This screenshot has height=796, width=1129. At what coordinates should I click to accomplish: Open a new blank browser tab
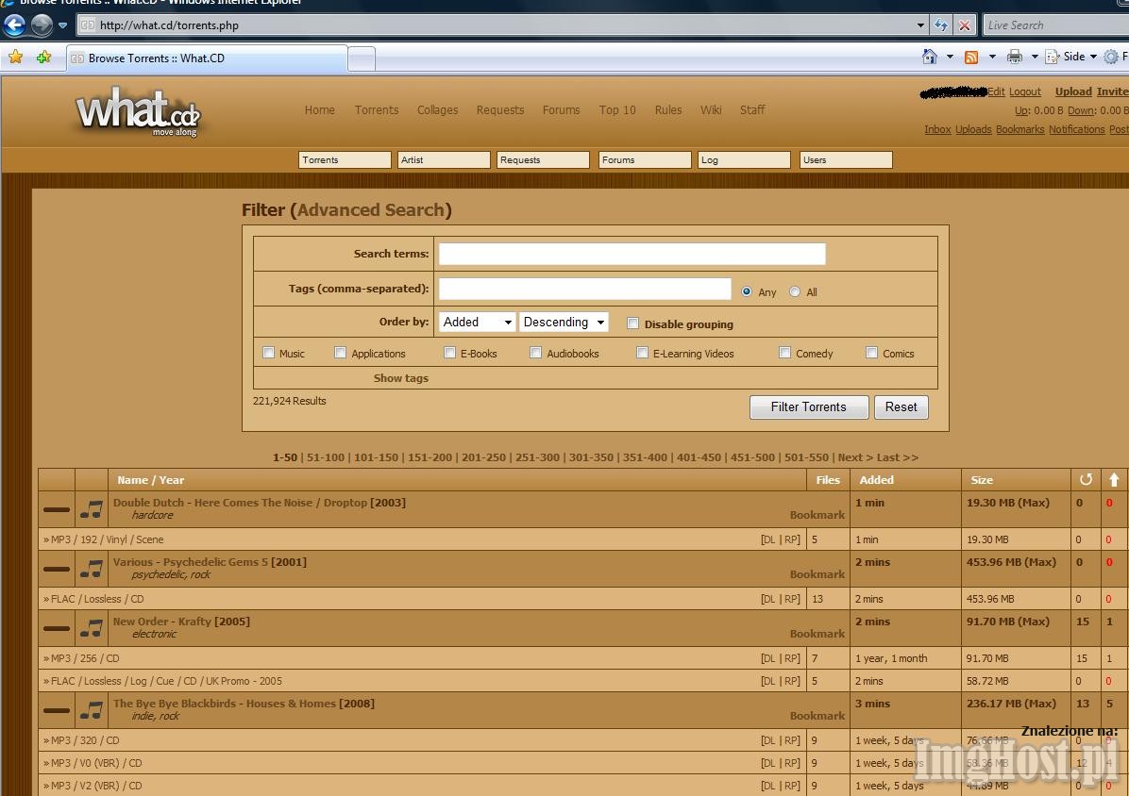pos(362,59)
